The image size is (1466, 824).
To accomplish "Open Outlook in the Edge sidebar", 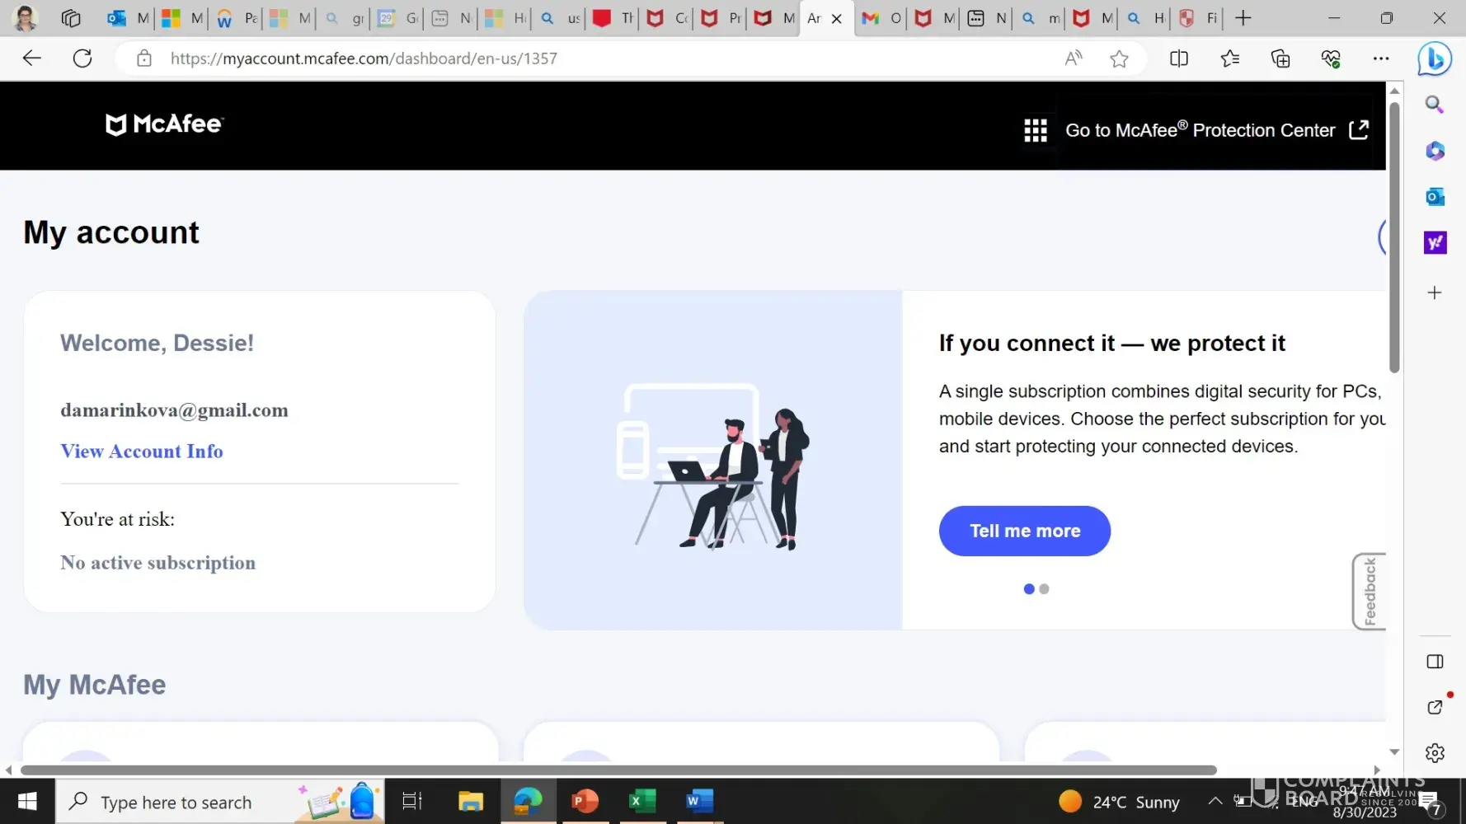I will click(1435, 197).
